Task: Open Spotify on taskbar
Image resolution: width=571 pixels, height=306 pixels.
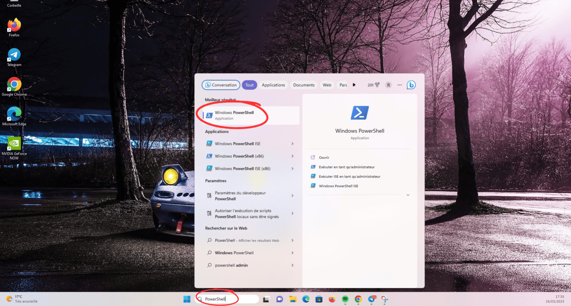Action: pos(345,299)
